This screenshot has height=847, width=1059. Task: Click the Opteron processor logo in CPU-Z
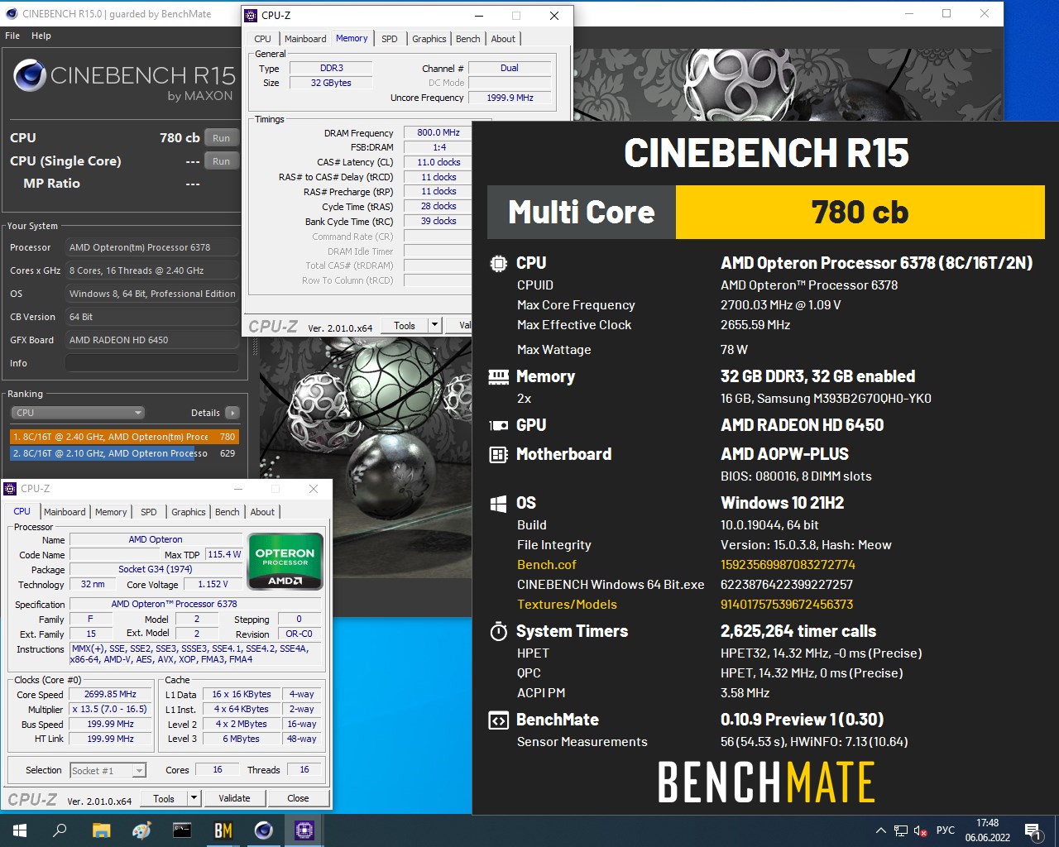tap(285, 562)
